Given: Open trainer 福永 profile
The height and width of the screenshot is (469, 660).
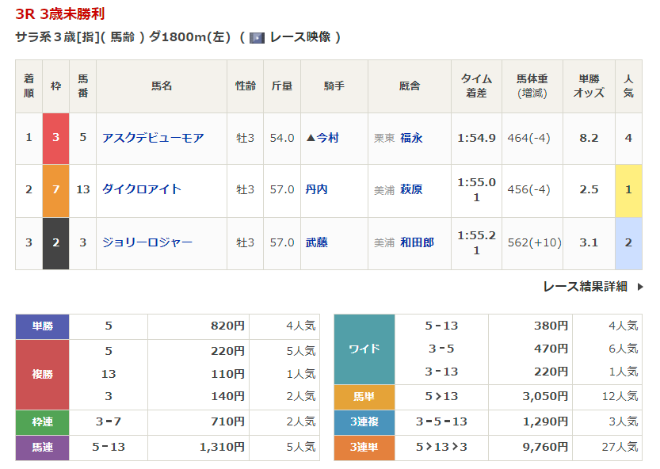Looking at the screenshot, I should [411, 138].
